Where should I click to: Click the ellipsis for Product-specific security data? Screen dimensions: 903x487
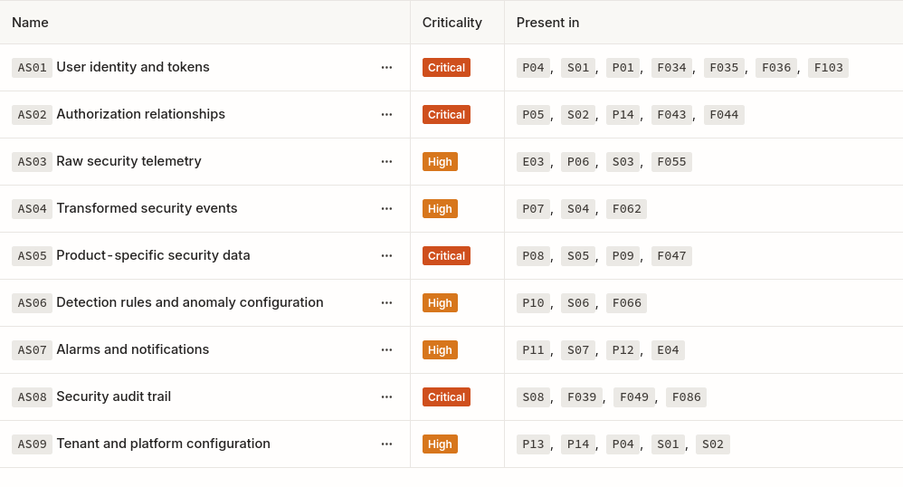point(386,256)
